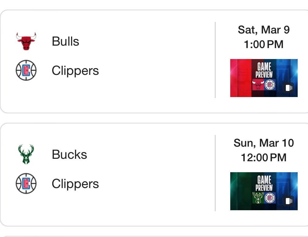Click the 12:00 PM game time

point(264,158)
